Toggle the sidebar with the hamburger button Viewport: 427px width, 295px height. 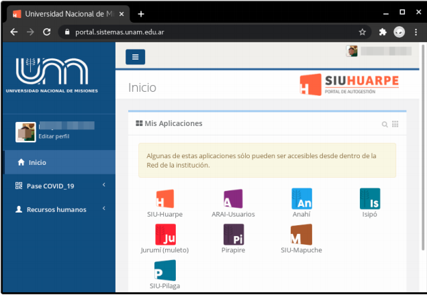point(136,57)
